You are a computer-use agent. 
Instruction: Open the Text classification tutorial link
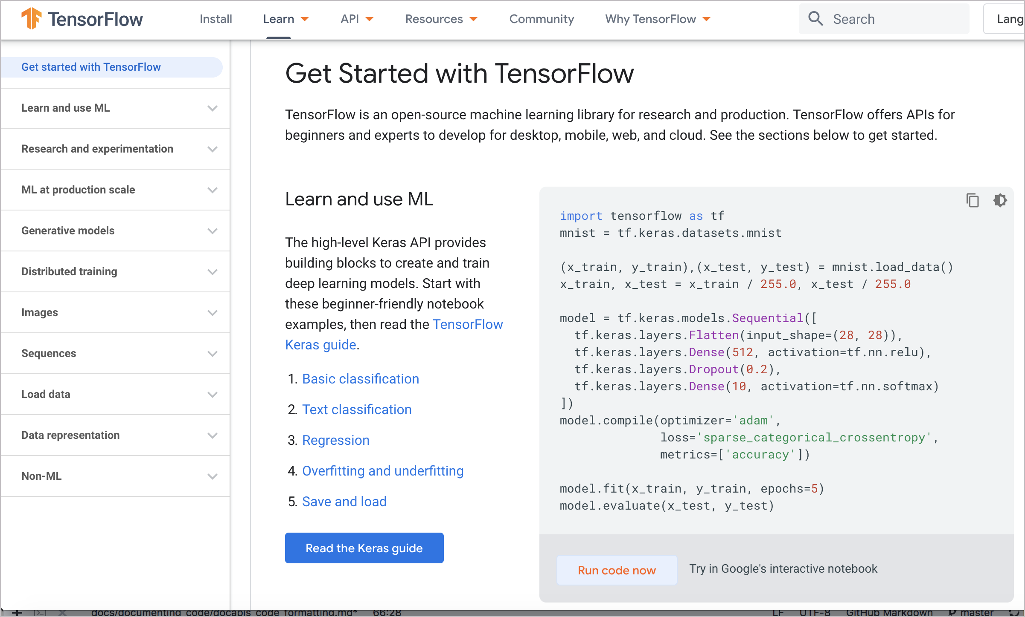(357, 409)
